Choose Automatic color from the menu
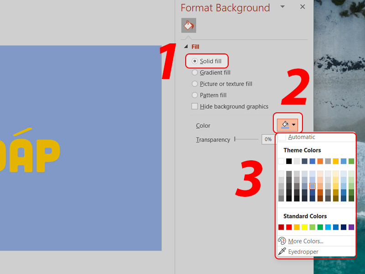The image size is (365, 274). click(x=301, y=137)
